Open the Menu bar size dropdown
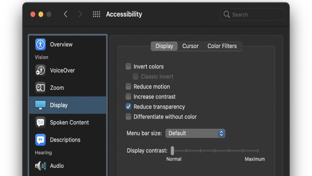312x176 pixels. [195, 133]
